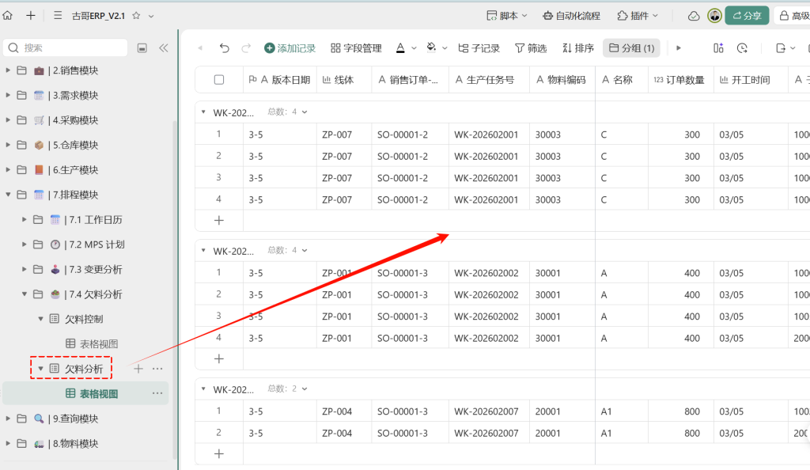Add a row to the WK-202602007 group
The height and width of the screenshot is (470, 810).
point(219,454)
